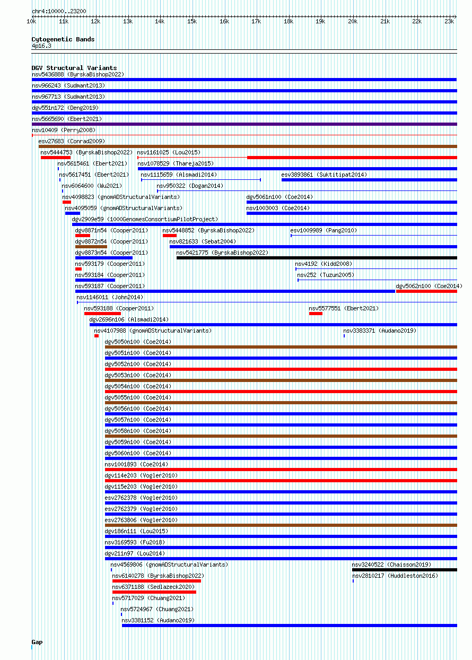
Task: Open nsv5615461 (Ebert2021) entry
Action: pos(92,163)
